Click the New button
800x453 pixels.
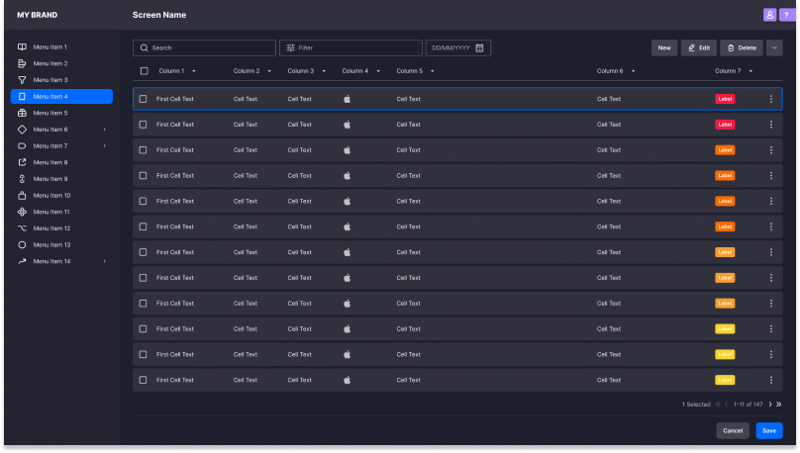664,47
